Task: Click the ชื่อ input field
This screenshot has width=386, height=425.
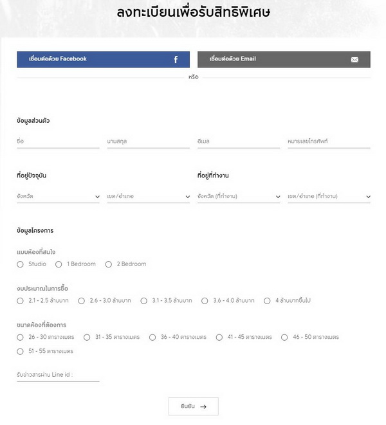Action: (58, 141)
